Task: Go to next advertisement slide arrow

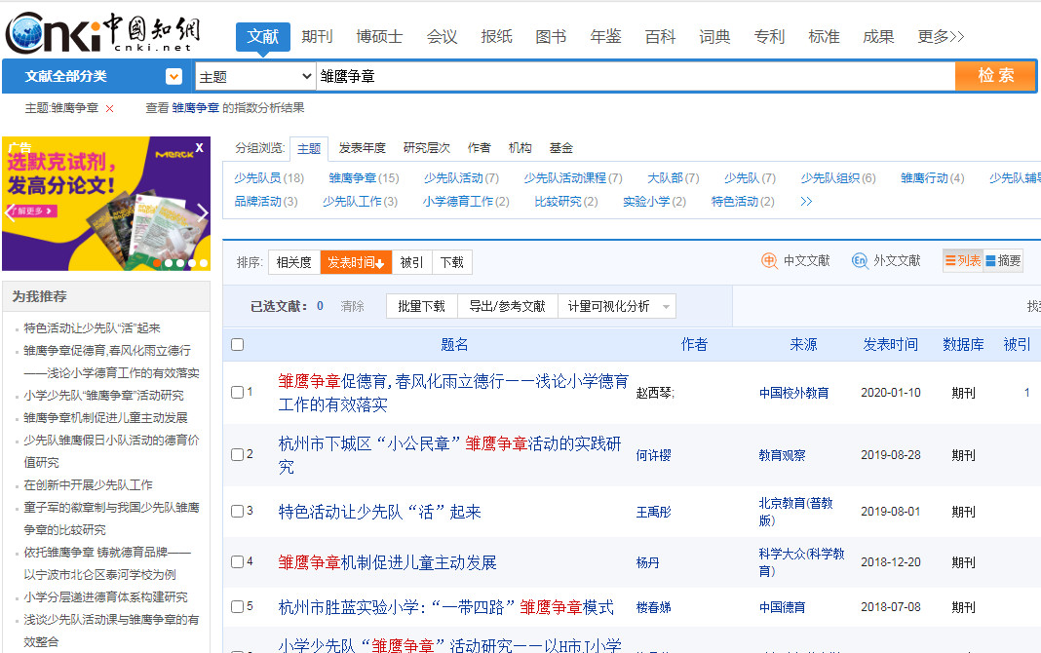Action: 203,212
